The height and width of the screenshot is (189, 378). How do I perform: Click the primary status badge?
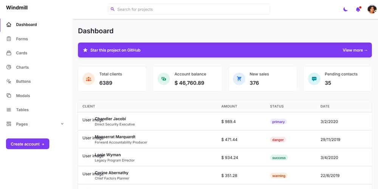pyautogui.click(x=279, y=122)
